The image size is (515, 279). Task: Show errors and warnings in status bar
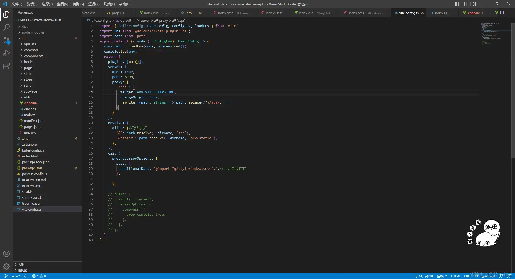(x=39, y=276)
